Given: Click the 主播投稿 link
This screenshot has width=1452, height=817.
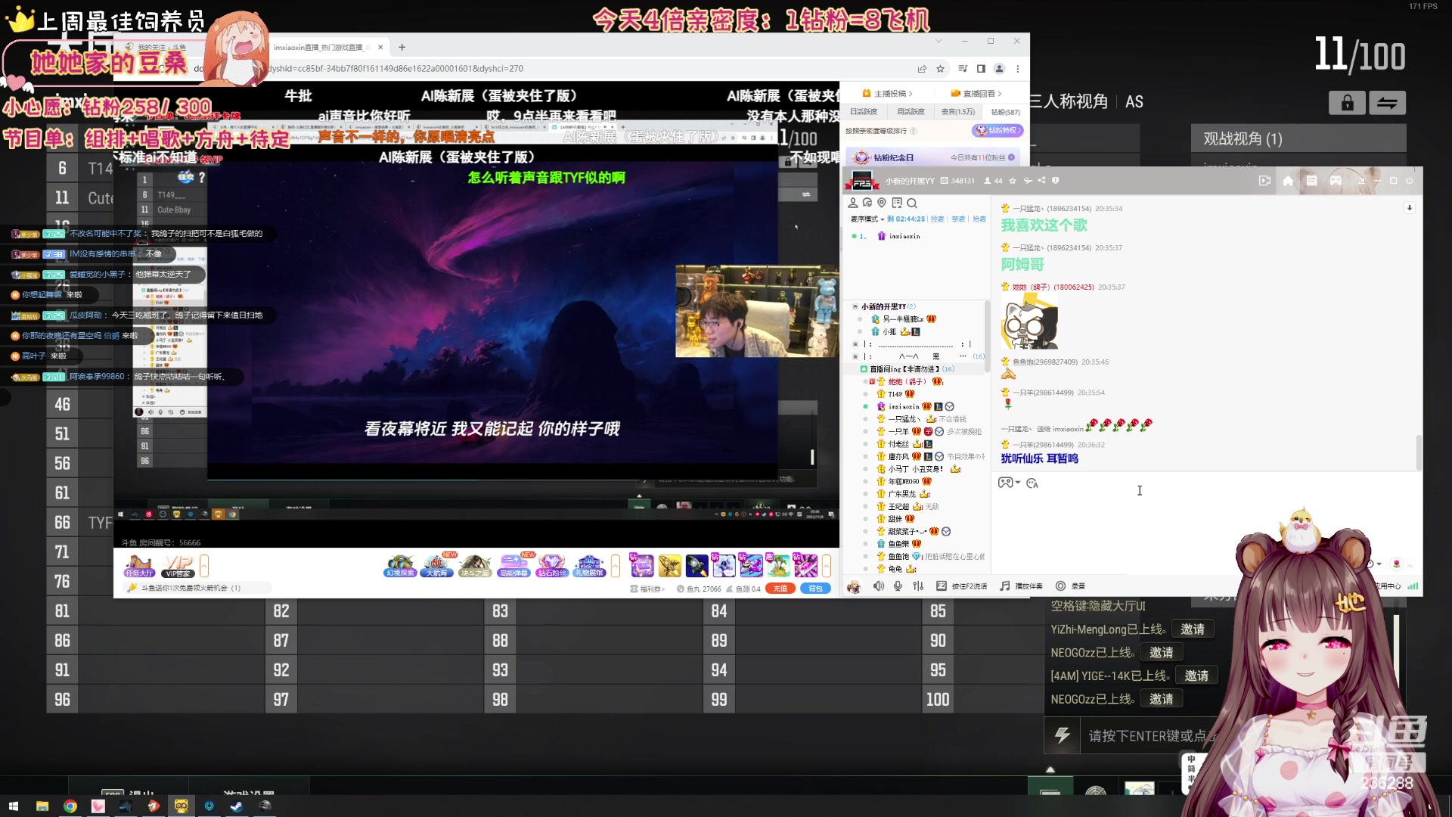Looking at the screenshot, I should [889, 94].
